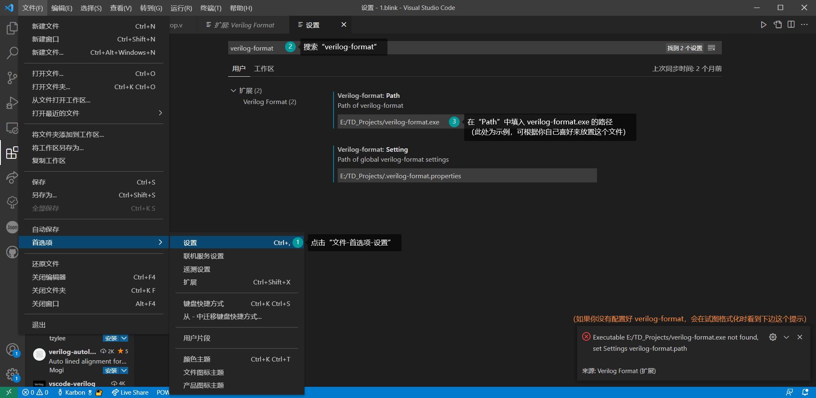Open editor More Actions ellipsis

804,25
